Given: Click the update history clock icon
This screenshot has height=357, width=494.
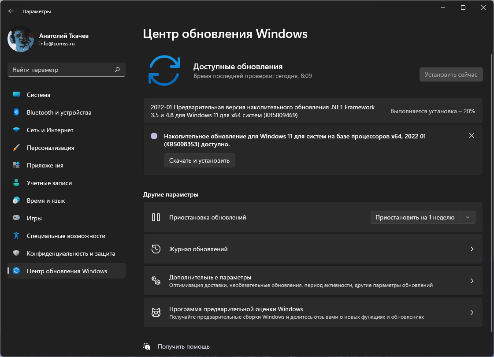Looking at the screenshot, I should click(156, 249).
